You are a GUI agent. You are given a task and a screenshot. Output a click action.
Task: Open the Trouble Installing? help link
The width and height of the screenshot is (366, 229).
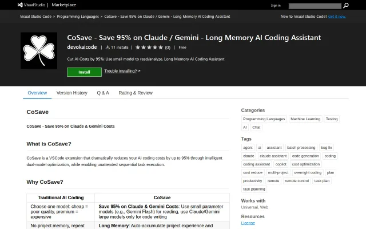(x=121, y=71)
